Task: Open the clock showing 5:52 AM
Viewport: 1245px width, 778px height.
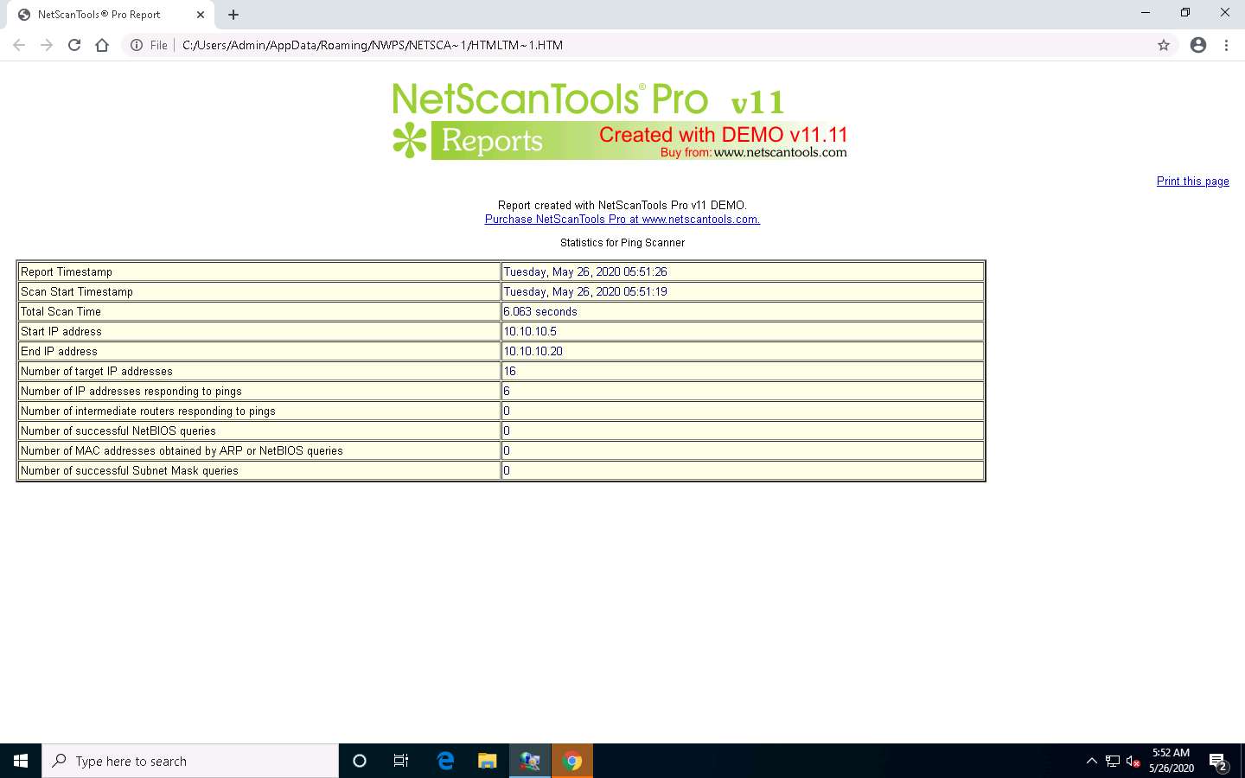Action: 1172,761
